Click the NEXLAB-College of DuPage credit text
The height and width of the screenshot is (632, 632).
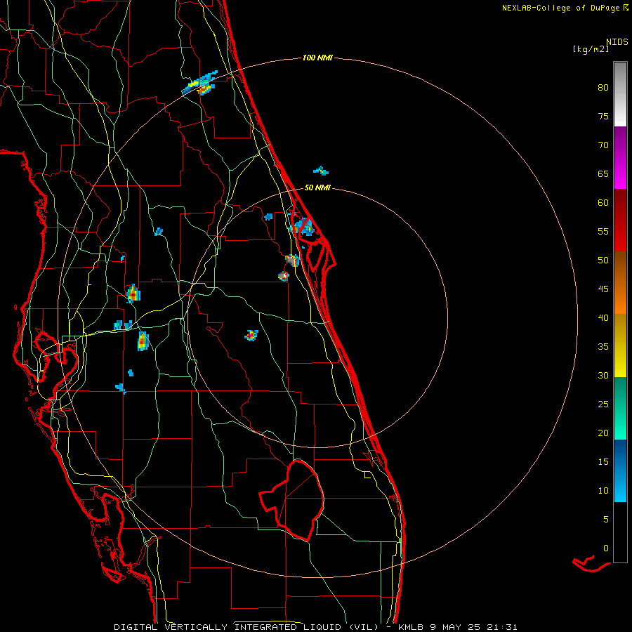click(560, 8)
